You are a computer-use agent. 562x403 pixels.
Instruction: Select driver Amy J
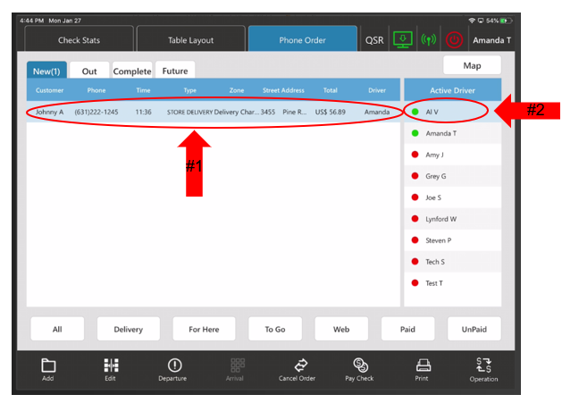coord(453,155)
